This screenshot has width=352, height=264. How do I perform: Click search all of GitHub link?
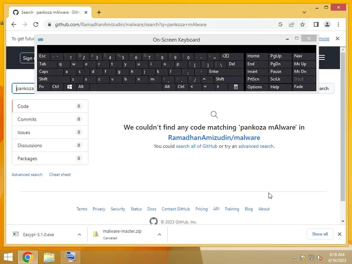197,146
